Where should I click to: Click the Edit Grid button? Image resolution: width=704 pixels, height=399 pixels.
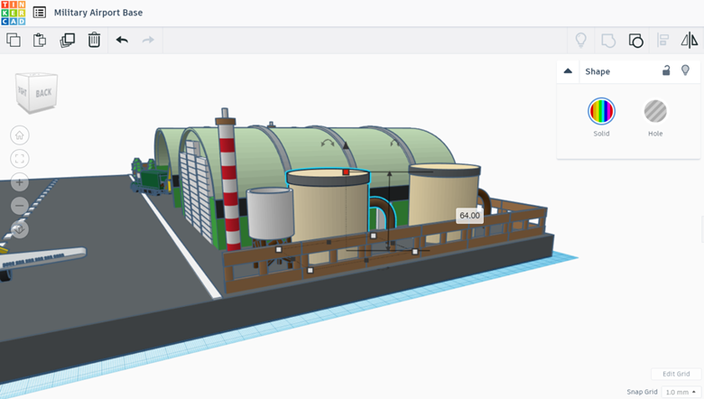tap(676, 374)
